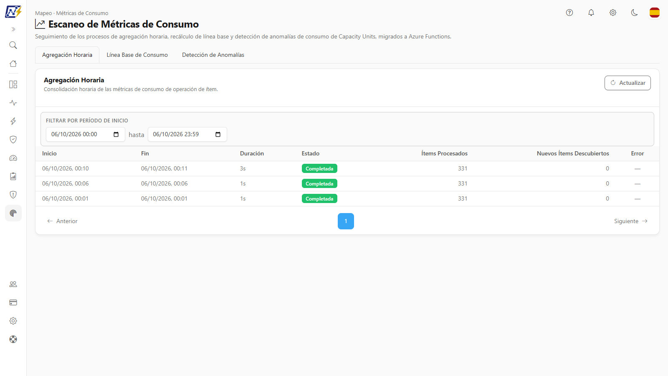Open the dashboard layout icon in sidebar

pos(13,84)
